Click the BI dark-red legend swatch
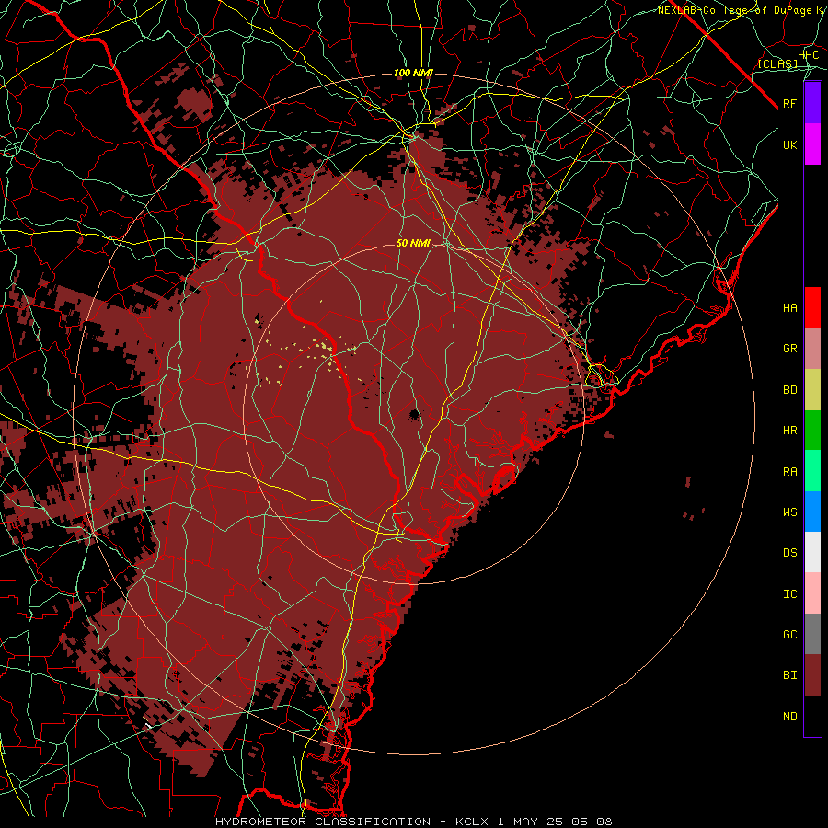828x828 pixels. pyautogui.click(x=812, y=675)
